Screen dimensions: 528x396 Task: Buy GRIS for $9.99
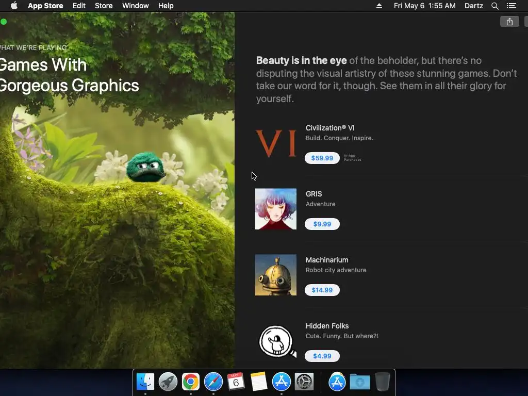(322, 224)
